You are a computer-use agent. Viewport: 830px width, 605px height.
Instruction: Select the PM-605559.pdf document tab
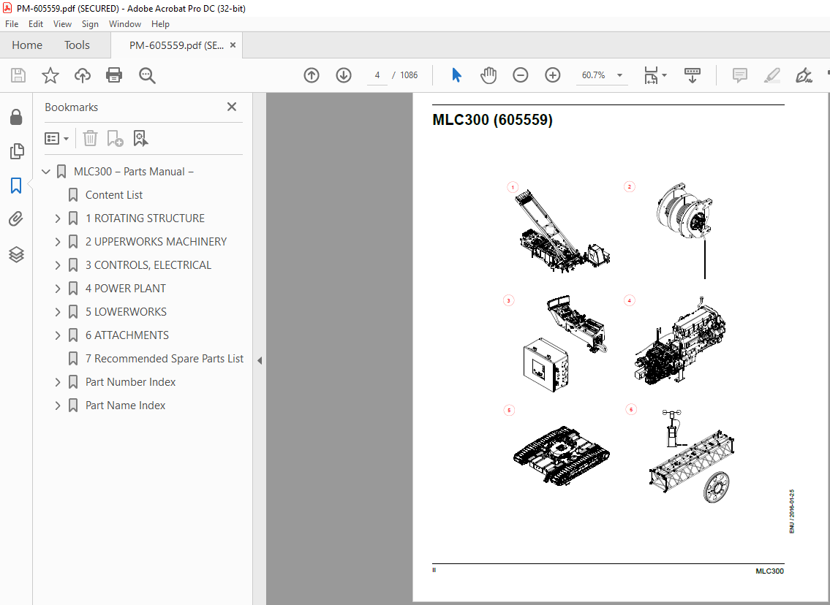pos(176,45)
